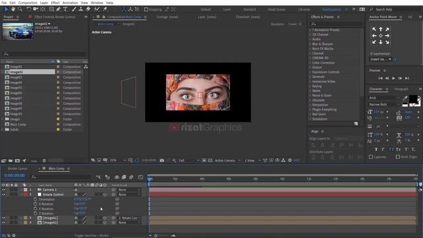
Task: Open the Narrow Bold font style dropdown
Action: (384, 104)
